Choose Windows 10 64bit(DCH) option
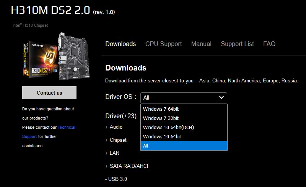The height and width of the screenshot is (187, 306). [184, 127]
